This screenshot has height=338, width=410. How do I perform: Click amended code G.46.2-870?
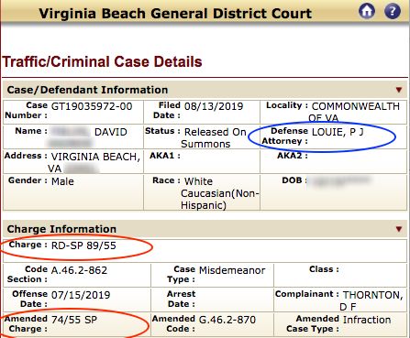point(227,320)
